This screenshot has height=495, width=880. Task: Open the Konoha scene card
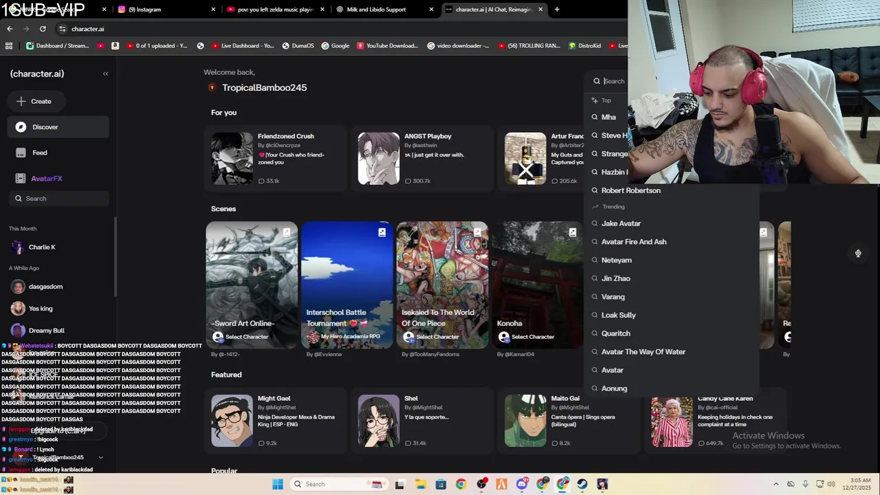coord(538,285)
